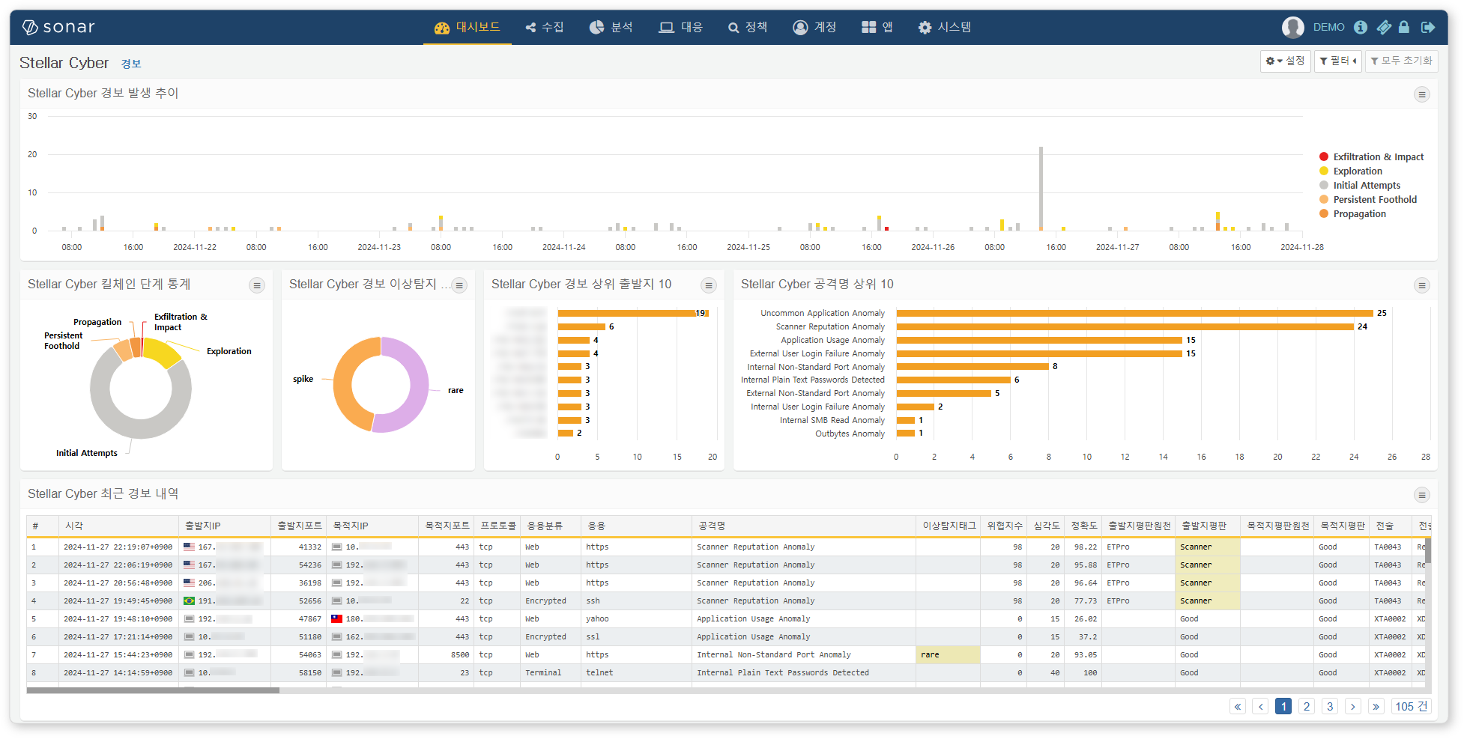This screenshot has width=1464, height=739.
Task: Open menu of 최근 경보 내역 panel
Action: (1421, 495)
